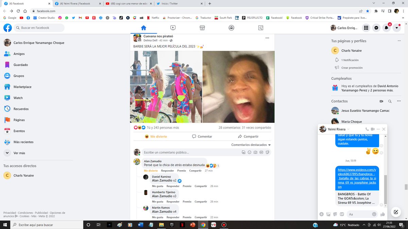The height and width of the screenshot is (229, 408).
Task: Send a like thumbs-up in chat
Action: (x=382, y=214)
